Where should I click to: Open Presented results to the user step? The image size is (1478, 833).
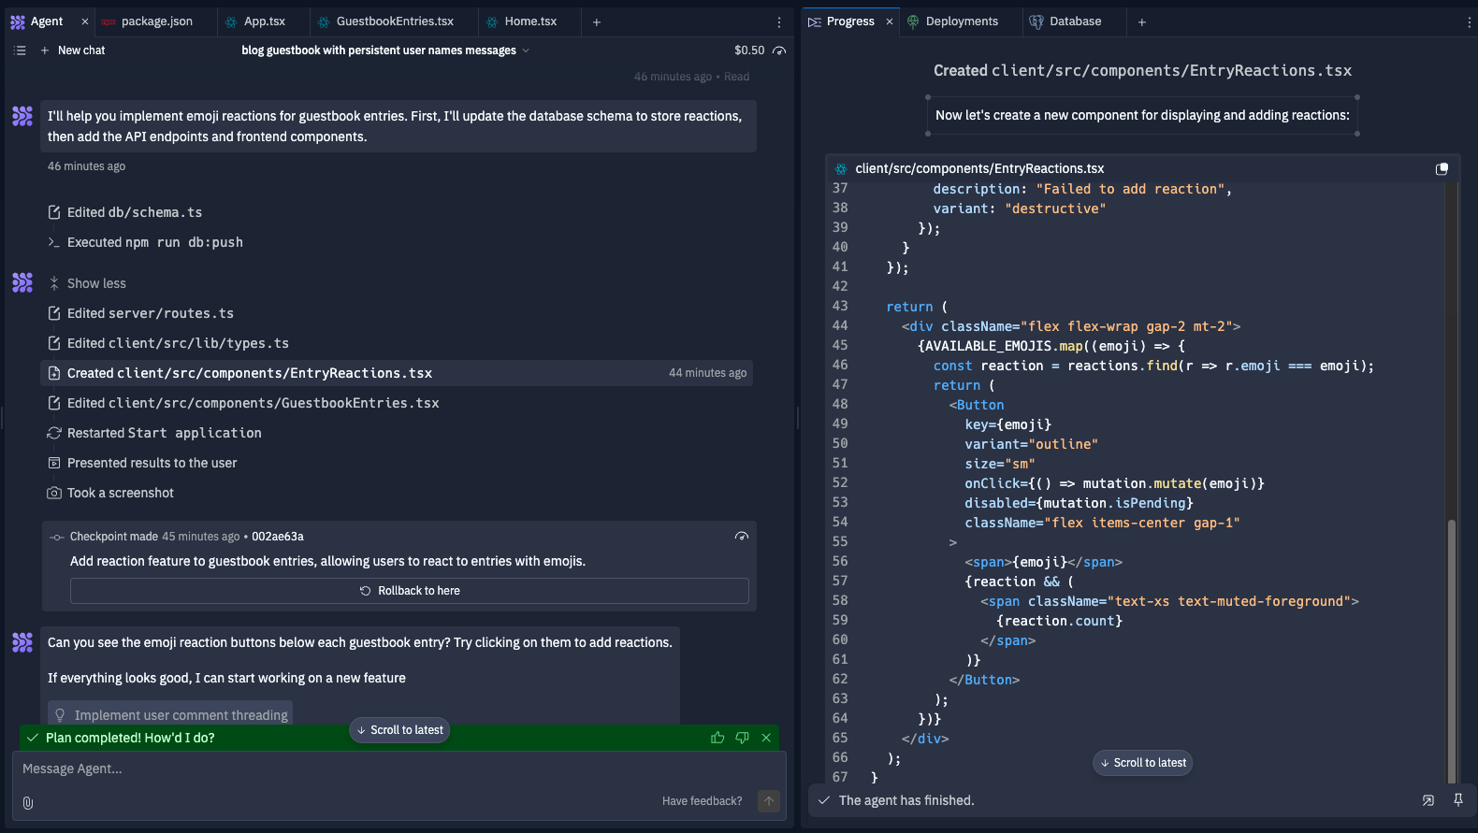[142, 463]
